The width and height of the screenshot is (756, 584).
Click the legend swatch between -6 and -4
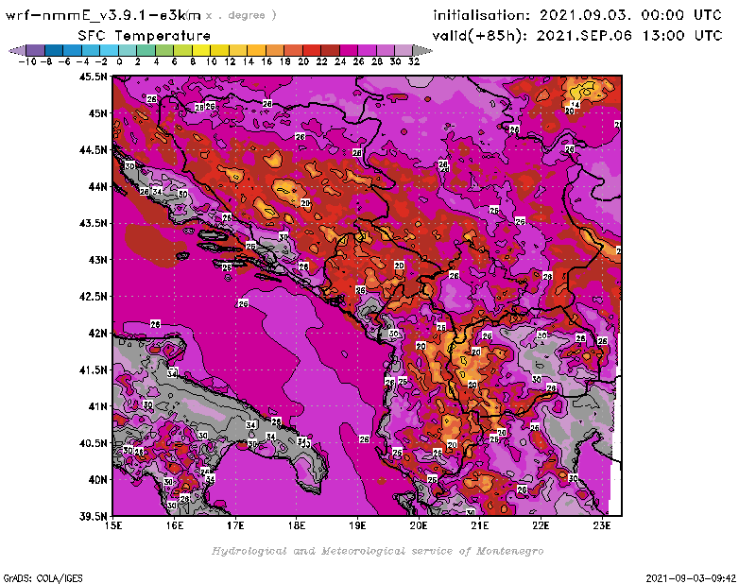(x=73, y=50)
